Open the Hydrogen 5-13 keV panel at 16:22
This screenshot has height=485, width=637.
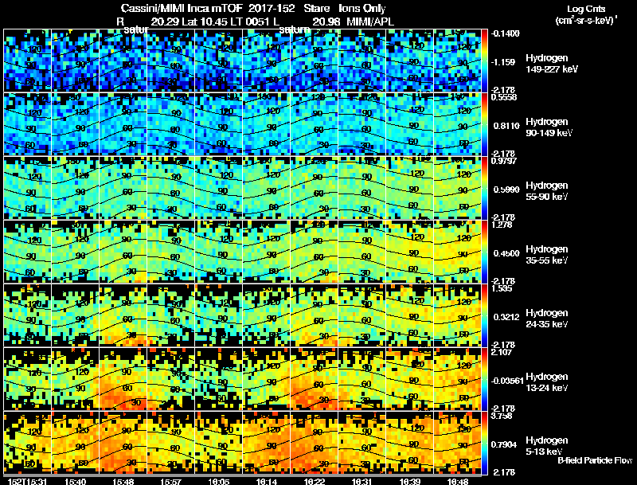pyautogui.click(x=315, y=443)
